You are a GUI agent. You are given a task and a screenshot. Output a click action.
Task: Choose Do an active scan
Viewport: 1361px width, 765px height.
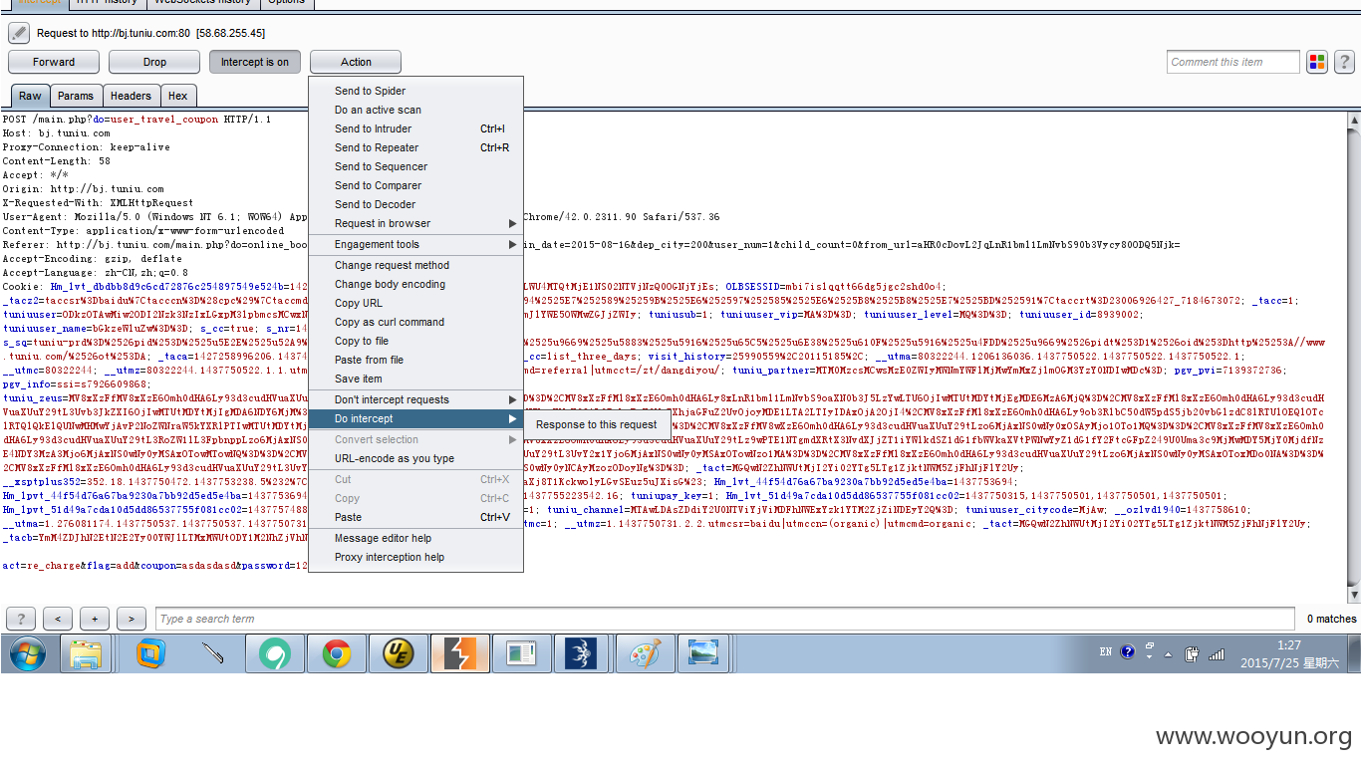415,110
